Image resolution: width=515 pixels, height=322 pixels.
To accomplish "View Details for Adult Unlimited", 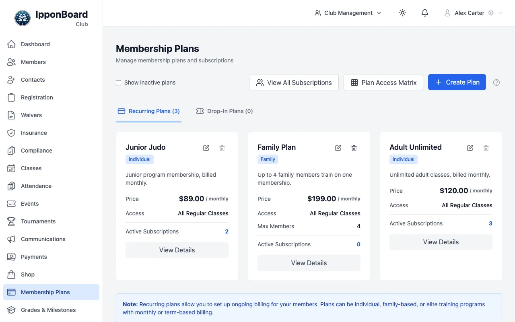I will click(x=441, y=242).
